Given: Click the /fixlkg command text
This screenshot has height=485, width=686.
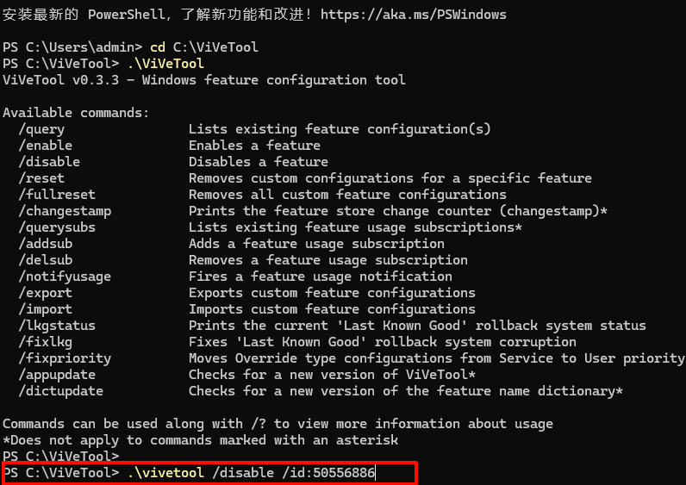Looking at the screenshot, I should (45, 342).
